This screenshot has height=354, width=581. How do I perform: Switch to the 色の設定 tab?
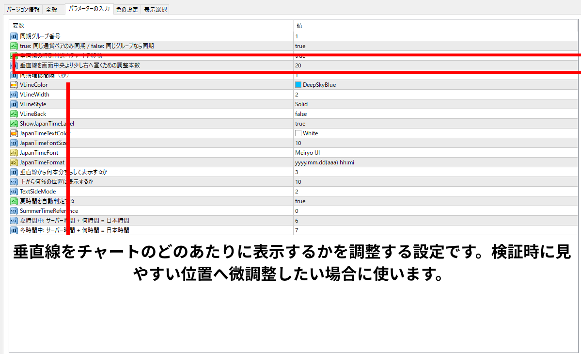click(x=127, y=9)
